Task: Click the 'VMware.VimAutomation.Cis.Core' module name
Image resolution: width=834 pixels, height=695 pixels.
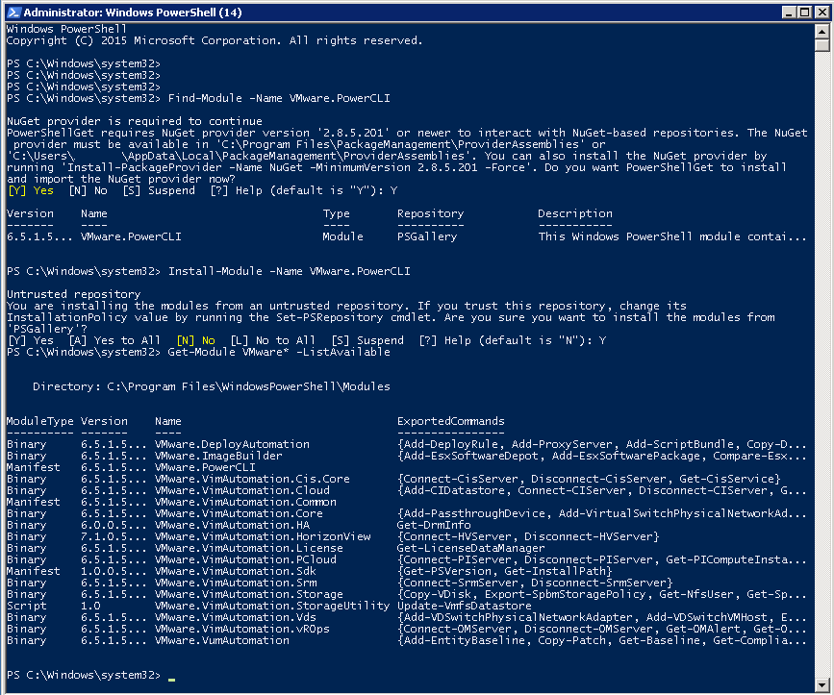Action: tap(252, 479)
